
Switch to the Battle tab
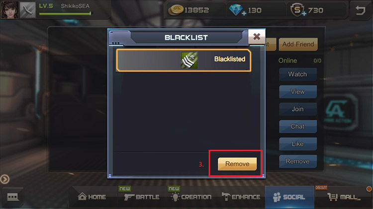142,197
